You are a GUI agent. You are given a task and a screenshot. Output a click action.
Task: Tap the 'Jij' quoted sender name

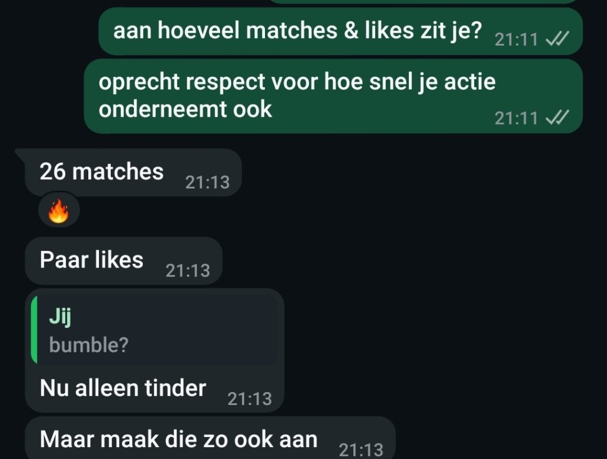tap(60, 318)
